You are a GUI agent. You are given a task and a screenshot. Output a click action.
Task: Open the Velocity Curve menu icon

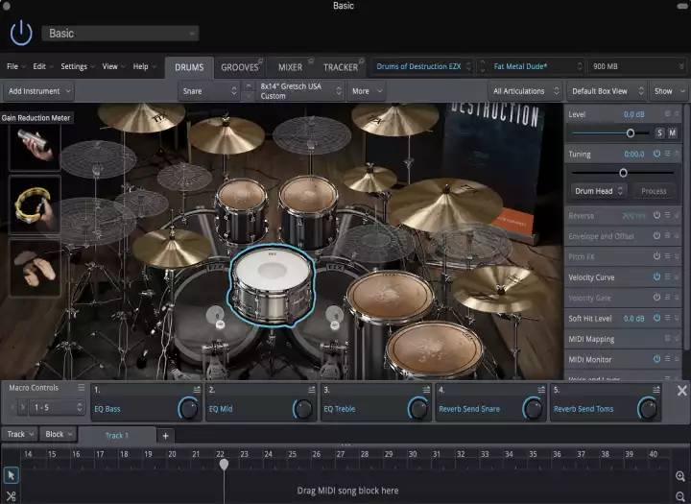click(668, 276)
